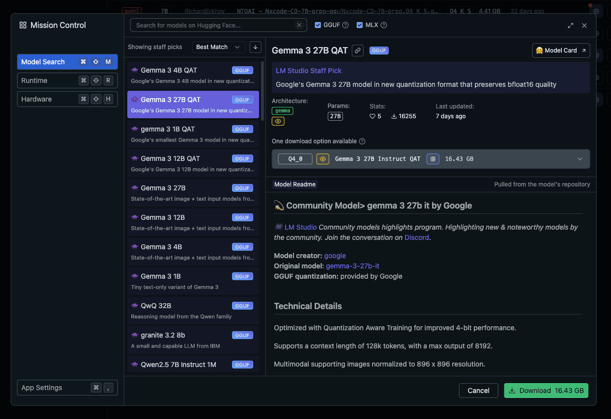Viewport: 611px width, 419px height.
Task: Cancel the model download dialog
Action: tap(478, 391)
